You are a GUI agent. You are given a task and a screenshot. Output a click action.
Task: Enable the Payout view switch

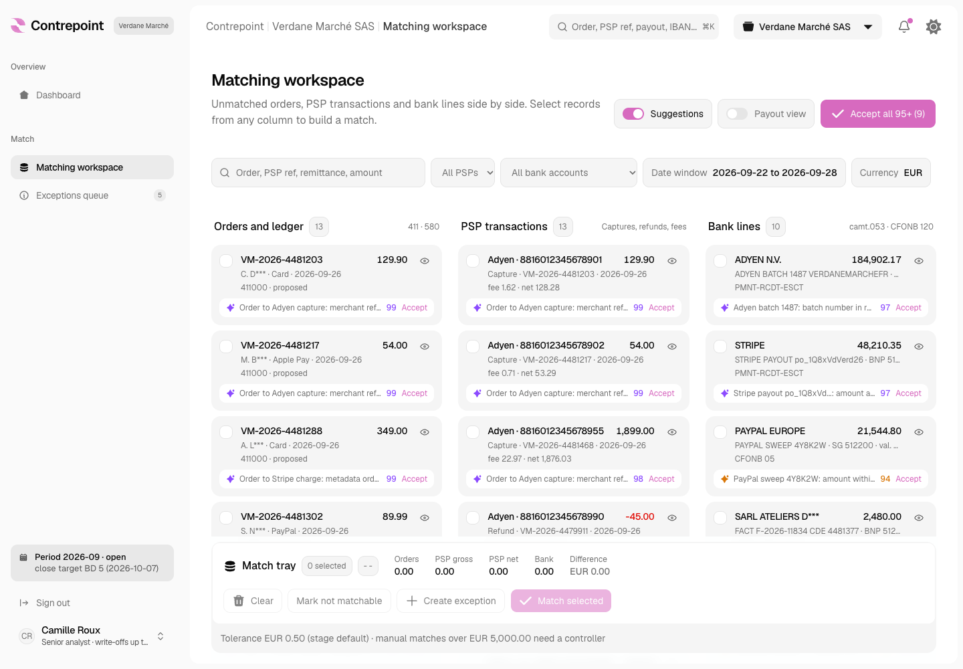tap(737, 114)
